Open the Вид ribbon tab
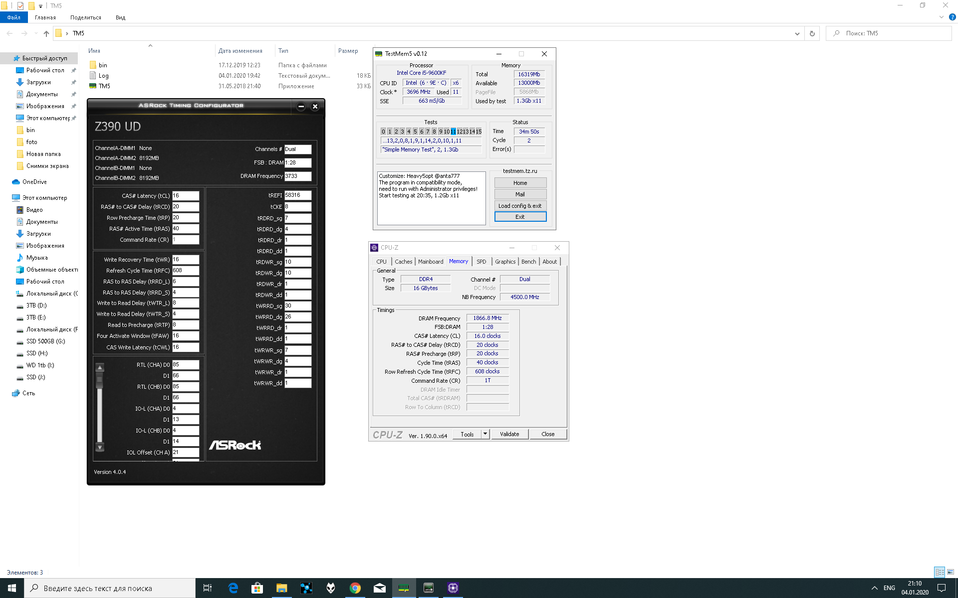The image size is (958, 598). pos(120,17)
